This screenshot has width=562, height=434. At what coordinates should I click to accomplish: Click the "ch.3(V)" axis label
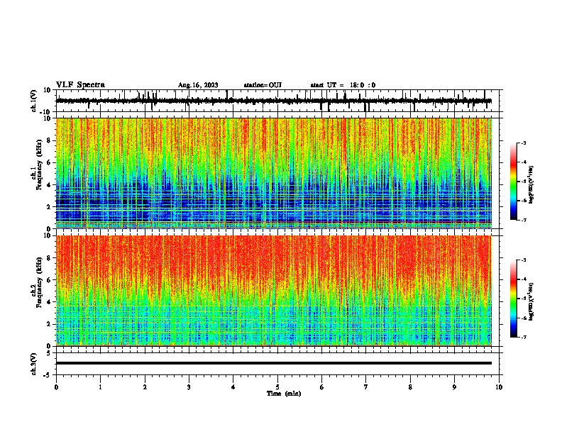pyautogui.click(x=34, y=364)
